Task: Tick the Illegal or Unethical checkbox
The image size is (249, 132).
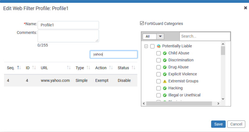Action: (158, 95)
